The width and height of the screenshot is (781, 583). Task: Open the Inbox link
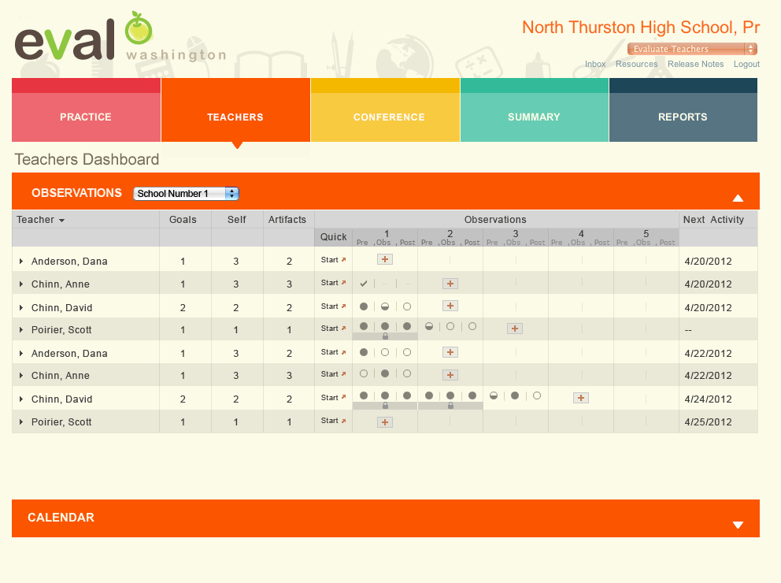[x=595, y=65]
